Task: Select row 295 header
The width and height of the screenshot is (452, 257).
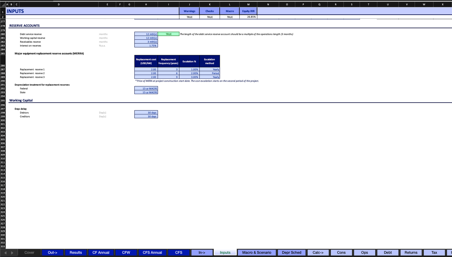Action: [x=3, y=100]
